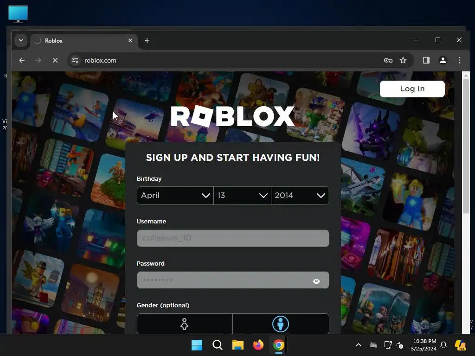Viewport: 475px width, 356px height.
Task: Click the Roblox logo
Action: (233, 116)
